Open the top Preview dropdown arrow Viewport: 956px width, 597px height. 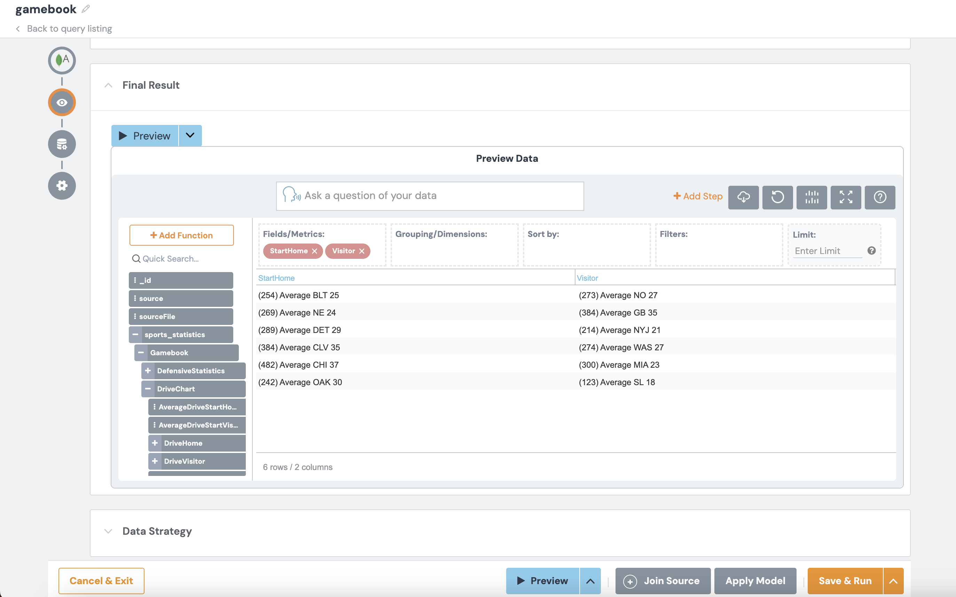pyautogui.click(x=190, y=135)
